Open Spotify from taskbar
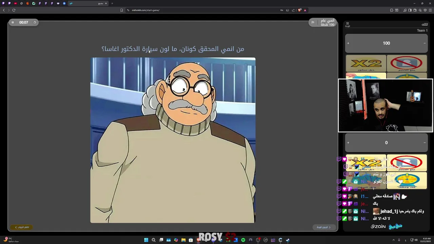434x244 pixels. 243,240
